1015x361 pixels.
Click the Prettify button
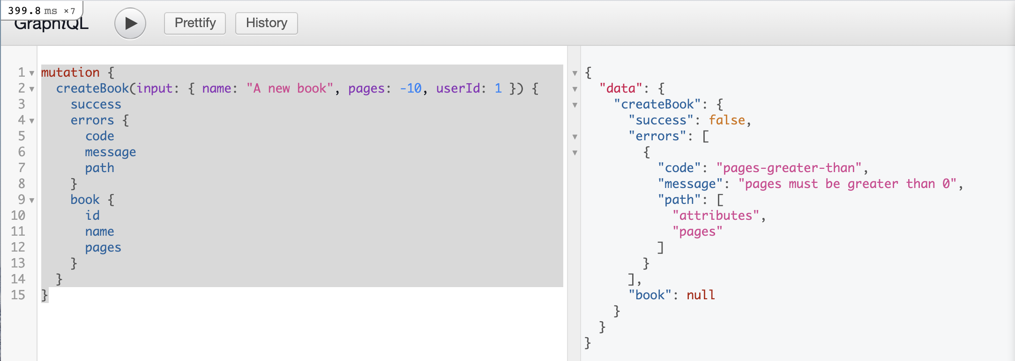point(195,23)
